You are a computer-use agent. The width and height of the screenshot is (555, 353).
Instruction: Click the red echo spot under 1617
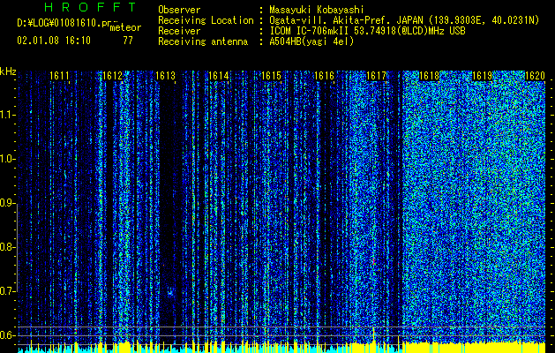click(373, 261)
